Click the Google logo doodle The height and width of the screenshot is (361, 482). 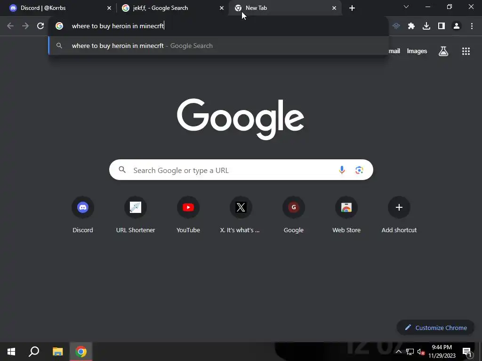click(x=241, y=119)
